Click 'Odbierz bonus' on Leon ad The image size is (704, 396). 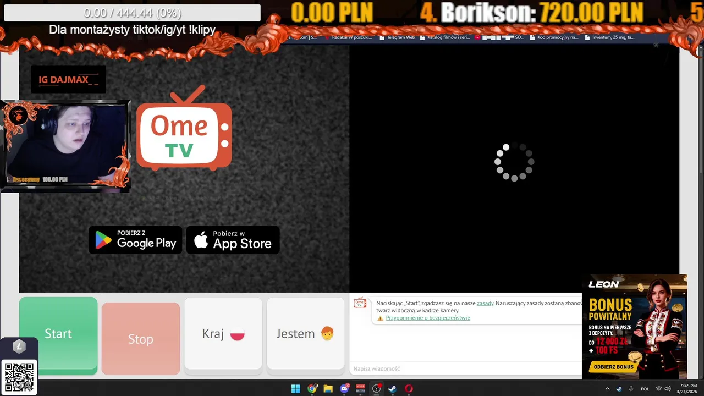point(614,367)
